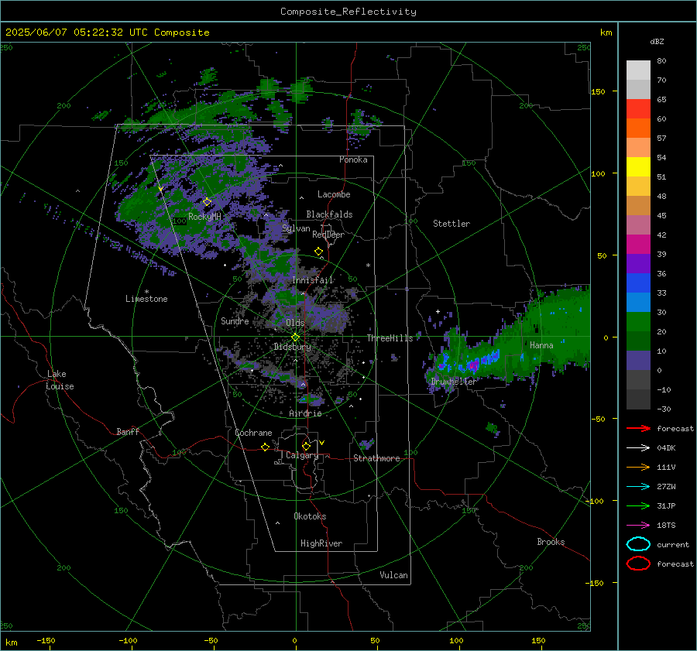Click the bright green 20-30 dBZ swatch
Viewport: 697px width, 651px height.
638,322
